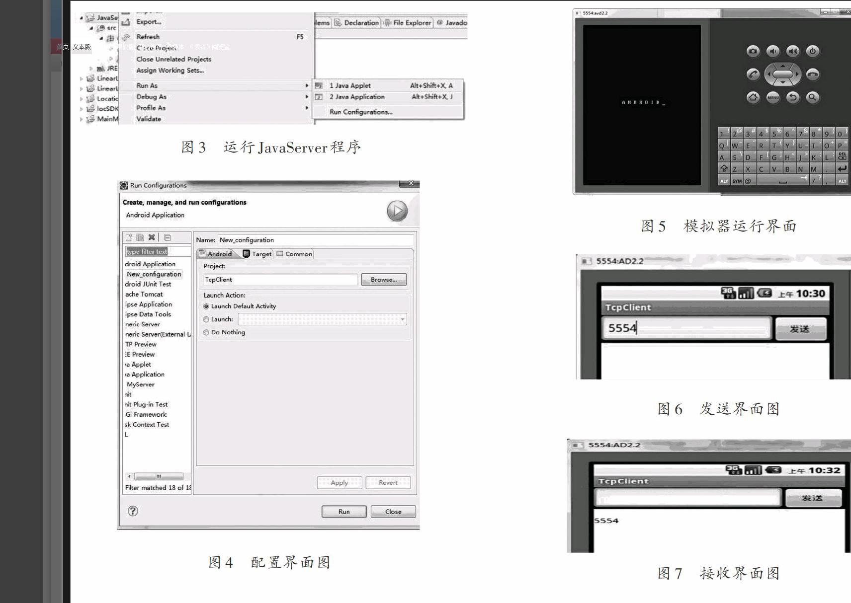
Task: Expand the MainM project node
Action: coord(82,119)
